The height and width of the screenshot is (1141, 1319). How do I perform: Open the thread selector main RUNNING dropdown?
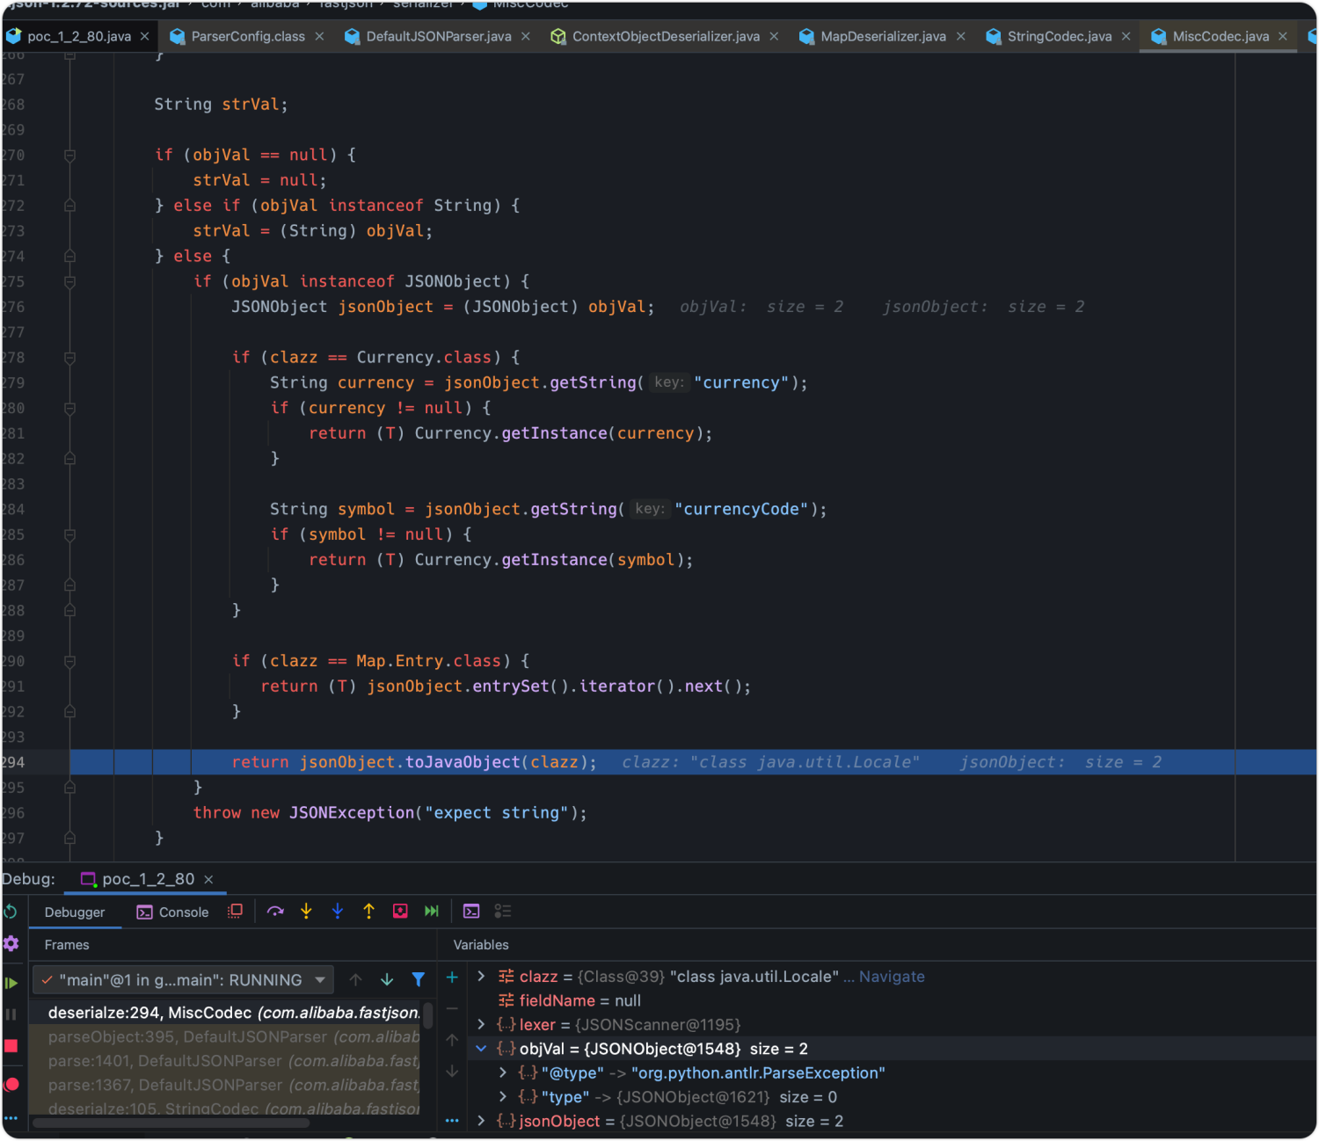(183, 980)
